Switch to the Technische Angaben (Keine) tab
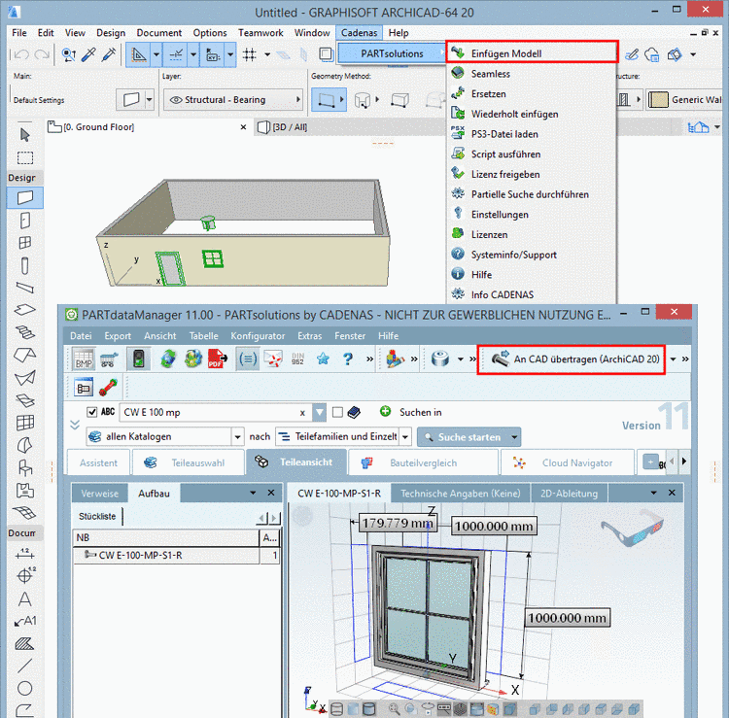Viewport: 729px width, 718px height. (461, 494)
